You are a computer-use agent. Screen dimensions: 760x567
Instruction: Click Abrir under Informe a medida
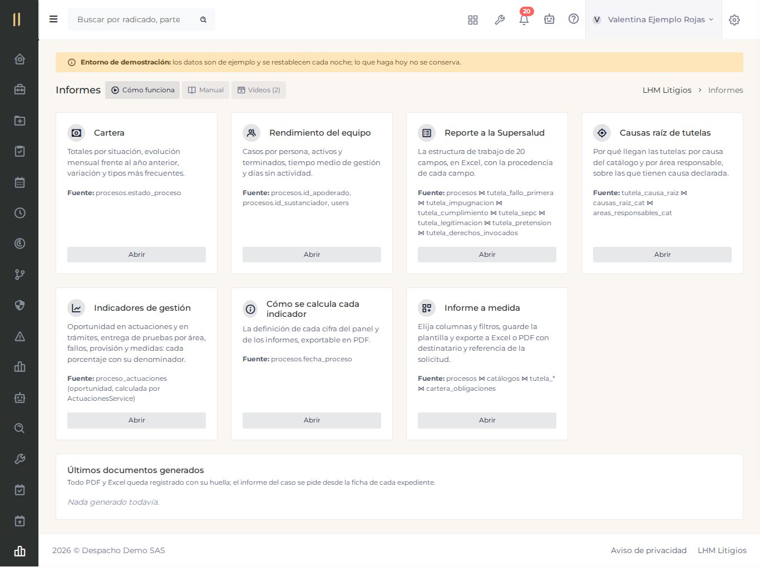pos(487,420)
